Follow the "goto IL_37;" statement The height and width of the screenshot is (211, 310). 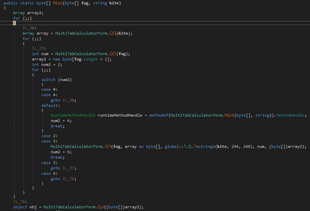point(63,168)
